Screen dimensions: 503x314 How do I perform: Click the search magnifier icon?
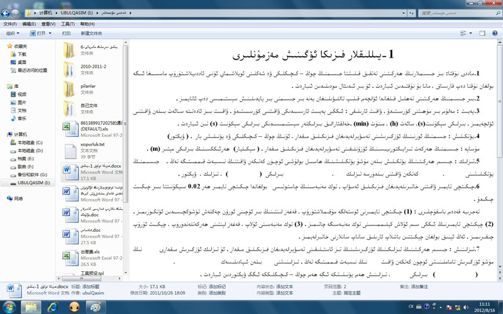(x=498, y=13)
